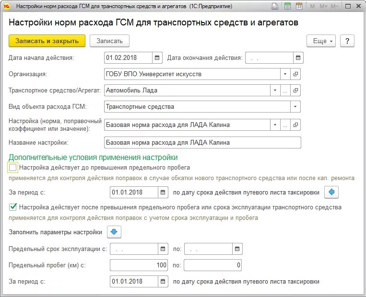This screenshot has width=366, height=297.
Task: Click Записать и закрыть button
Action: point(47,41)
